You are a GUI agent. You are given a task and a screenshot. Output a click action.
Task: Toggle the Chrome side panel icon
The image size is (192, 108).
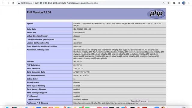pyautogui.click(x=179, y=3)
